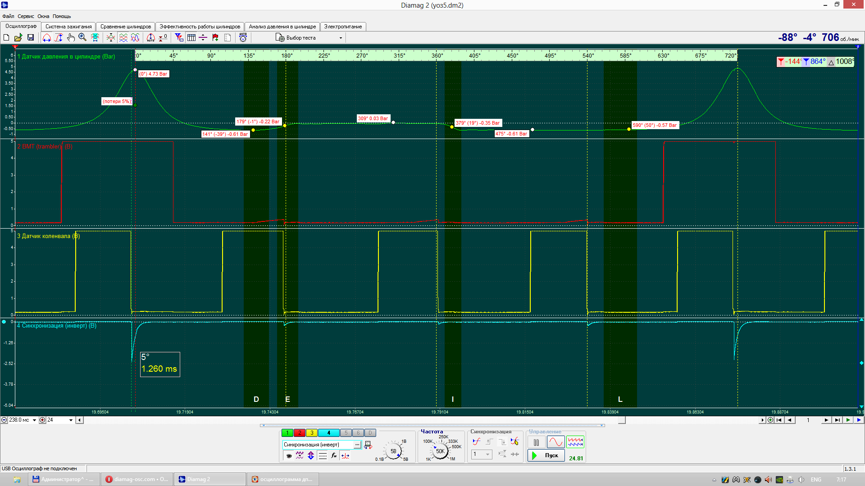The height and width of the screenshot is (486, 865).
Task: Select the multi-waveform recorder mode button
Action: (x=575, y=442)
